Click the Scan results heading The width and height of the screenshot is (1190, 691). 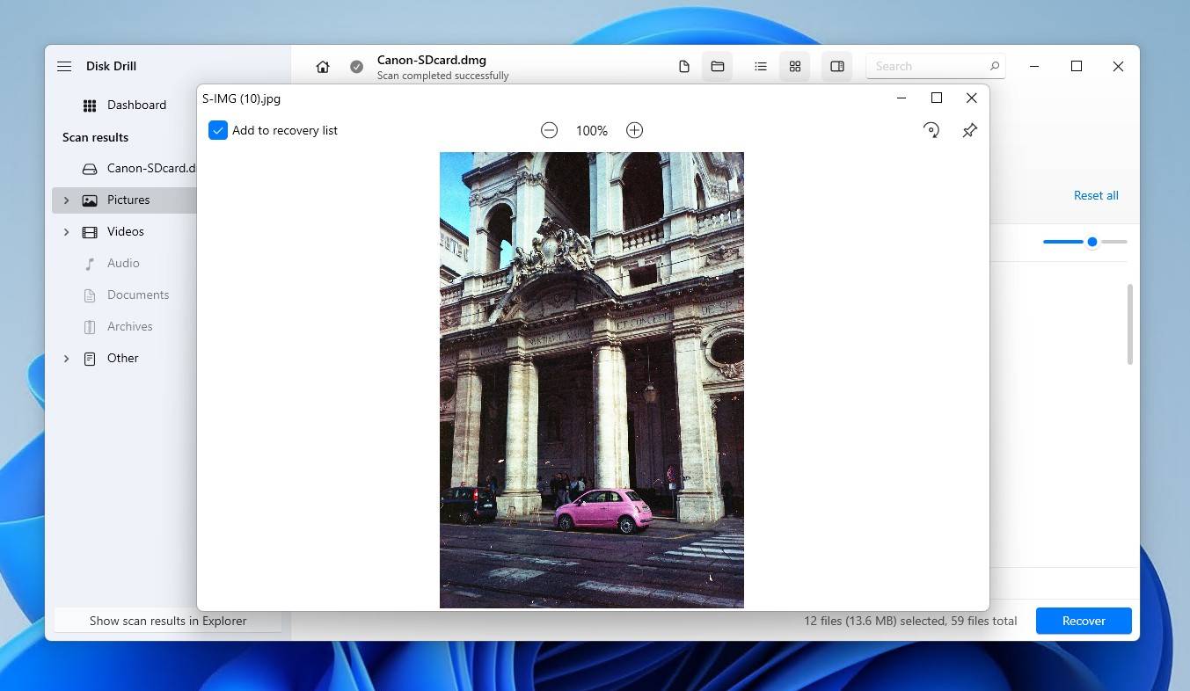95,137
